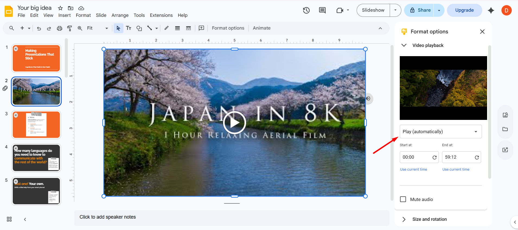Viewport: 518px width, 230px height.
Task: Open border color pencil icon
Action: point(167,28)
